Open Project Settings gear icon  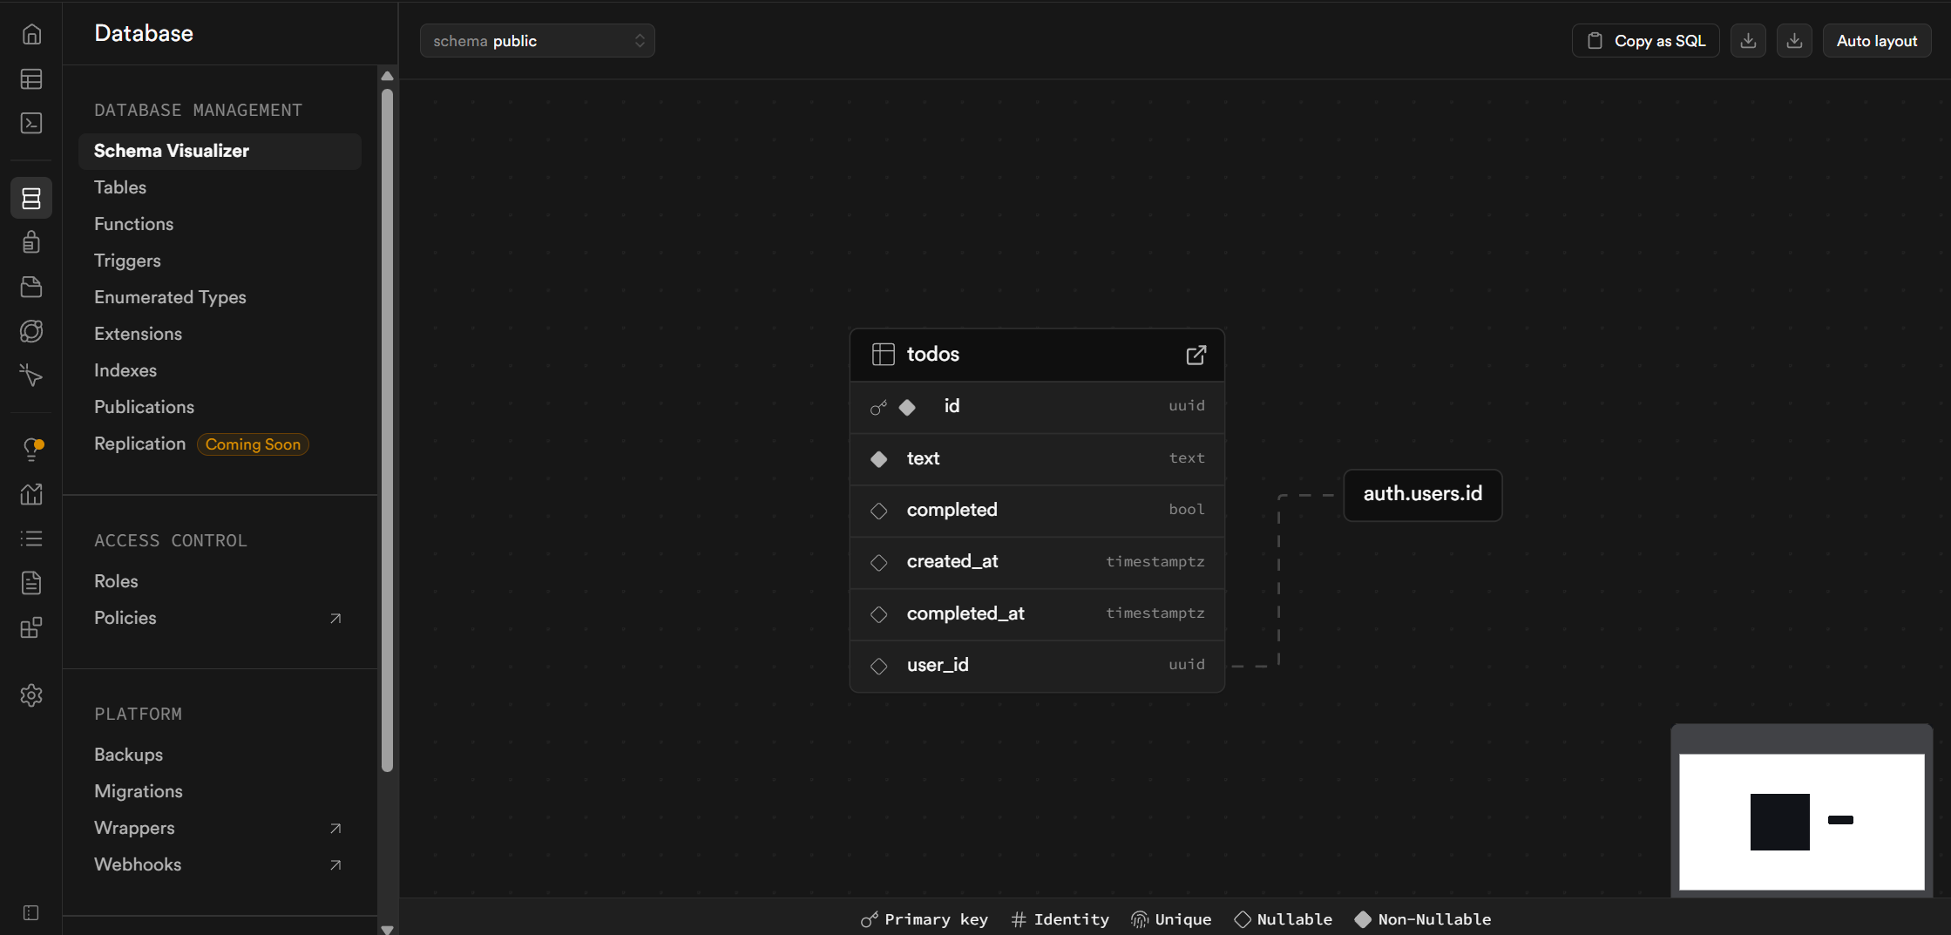pos(31,695)
